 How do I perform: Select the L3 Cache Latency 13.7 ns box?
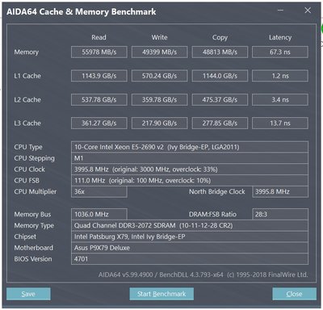(x=280, y=123)
